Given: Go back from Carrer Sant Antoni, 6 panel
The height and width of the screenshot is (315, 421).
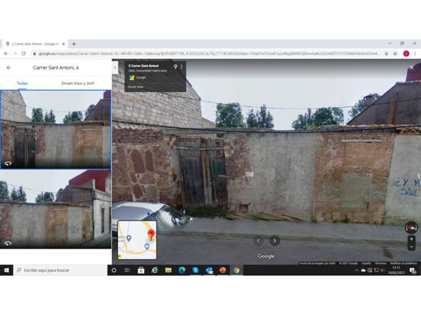Looking at the screenshot, I should click(9, 68).
